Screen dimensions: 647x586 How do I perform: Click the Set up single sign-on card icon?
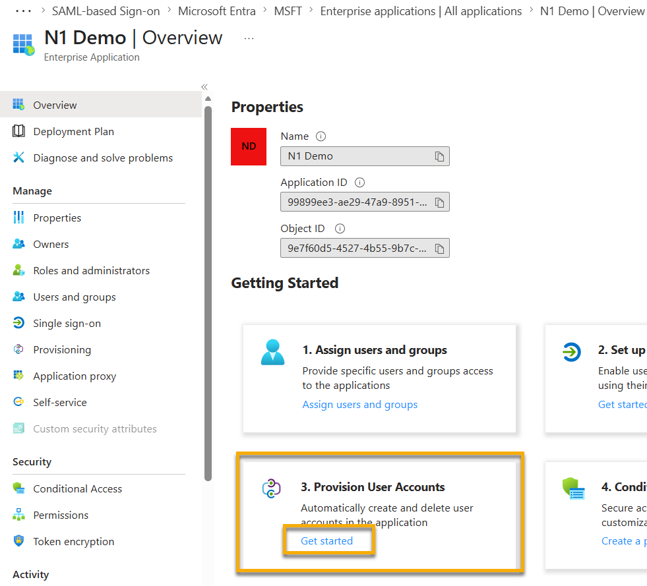(x=572, y=352)
